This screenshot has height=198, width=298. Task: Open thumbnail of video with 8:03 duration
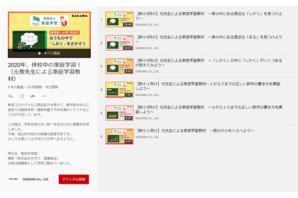tap(120, 66)
